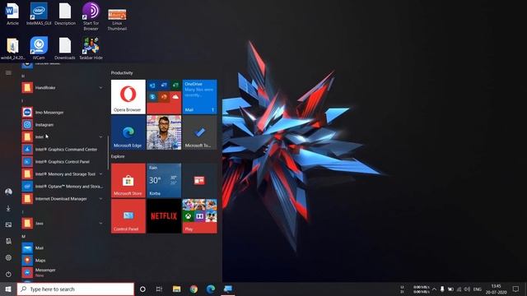Click the Explore group header

(x=118, y=156)
